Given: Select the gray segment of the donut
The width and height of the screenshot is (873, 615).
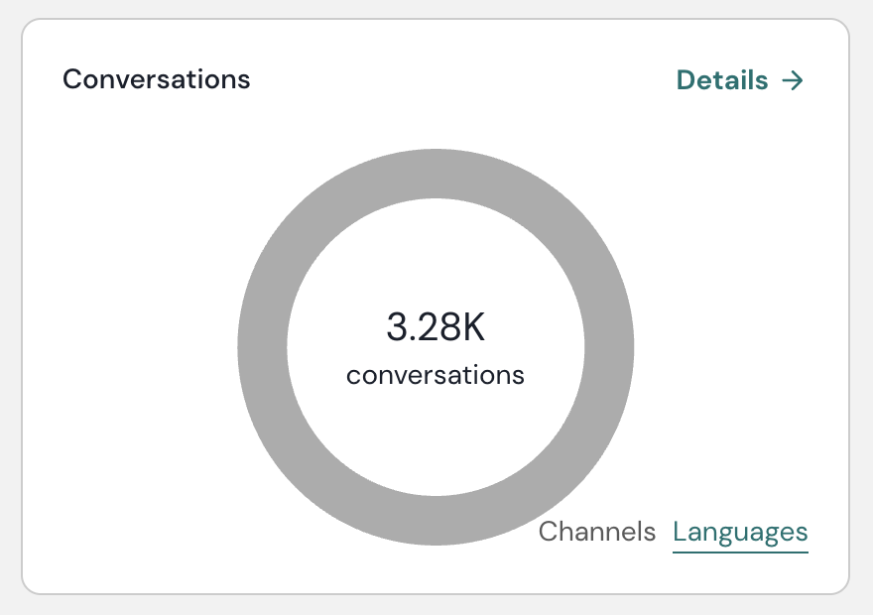Looking at the screenshot, I should click(x=436, y=174).
